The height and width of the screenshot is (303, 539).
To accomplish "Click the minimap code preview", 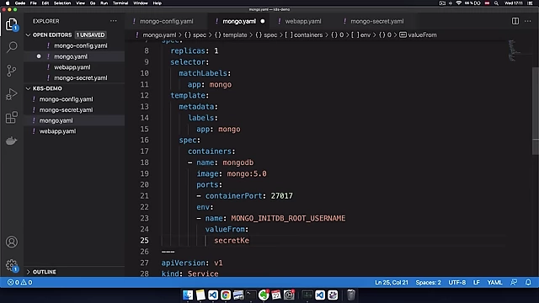I will [x=514, y=50].
